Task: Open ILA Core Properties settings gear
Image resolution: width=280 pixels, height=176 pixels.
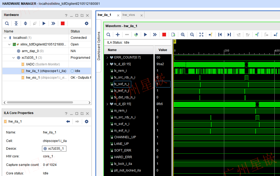Action: [x=87, y=121]
